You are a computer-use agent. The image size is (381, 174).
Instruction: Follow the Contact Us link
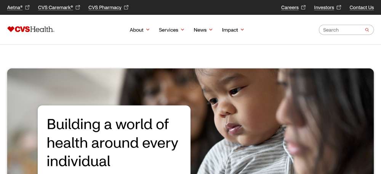pos(362,8)
